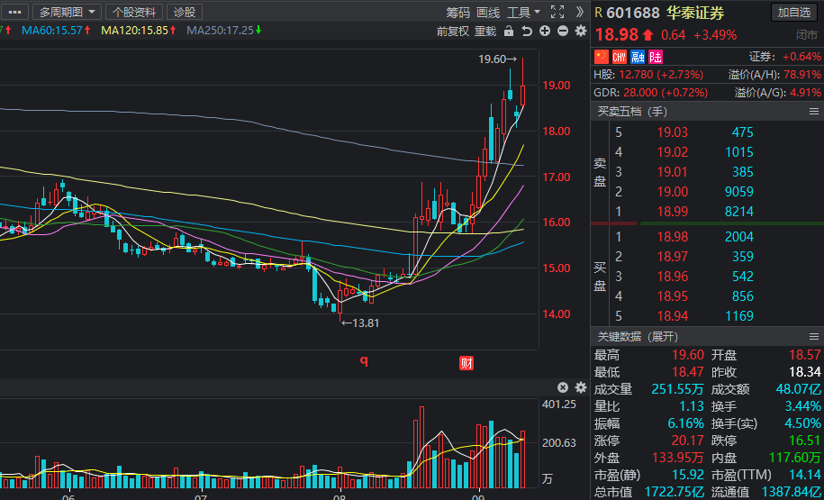Open 买卖五档 panel menu icon
824x500 pixels.
click(813, 112)
